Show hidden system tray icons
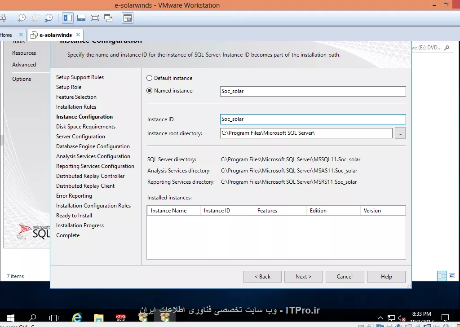The image size is (460, 327). click(x=380, y=318)
